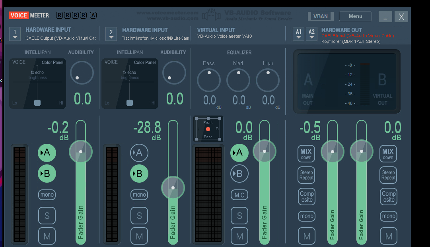Enable mono on virtual out bus
Screen dimensions: 430x247
[x=389, y=216]
